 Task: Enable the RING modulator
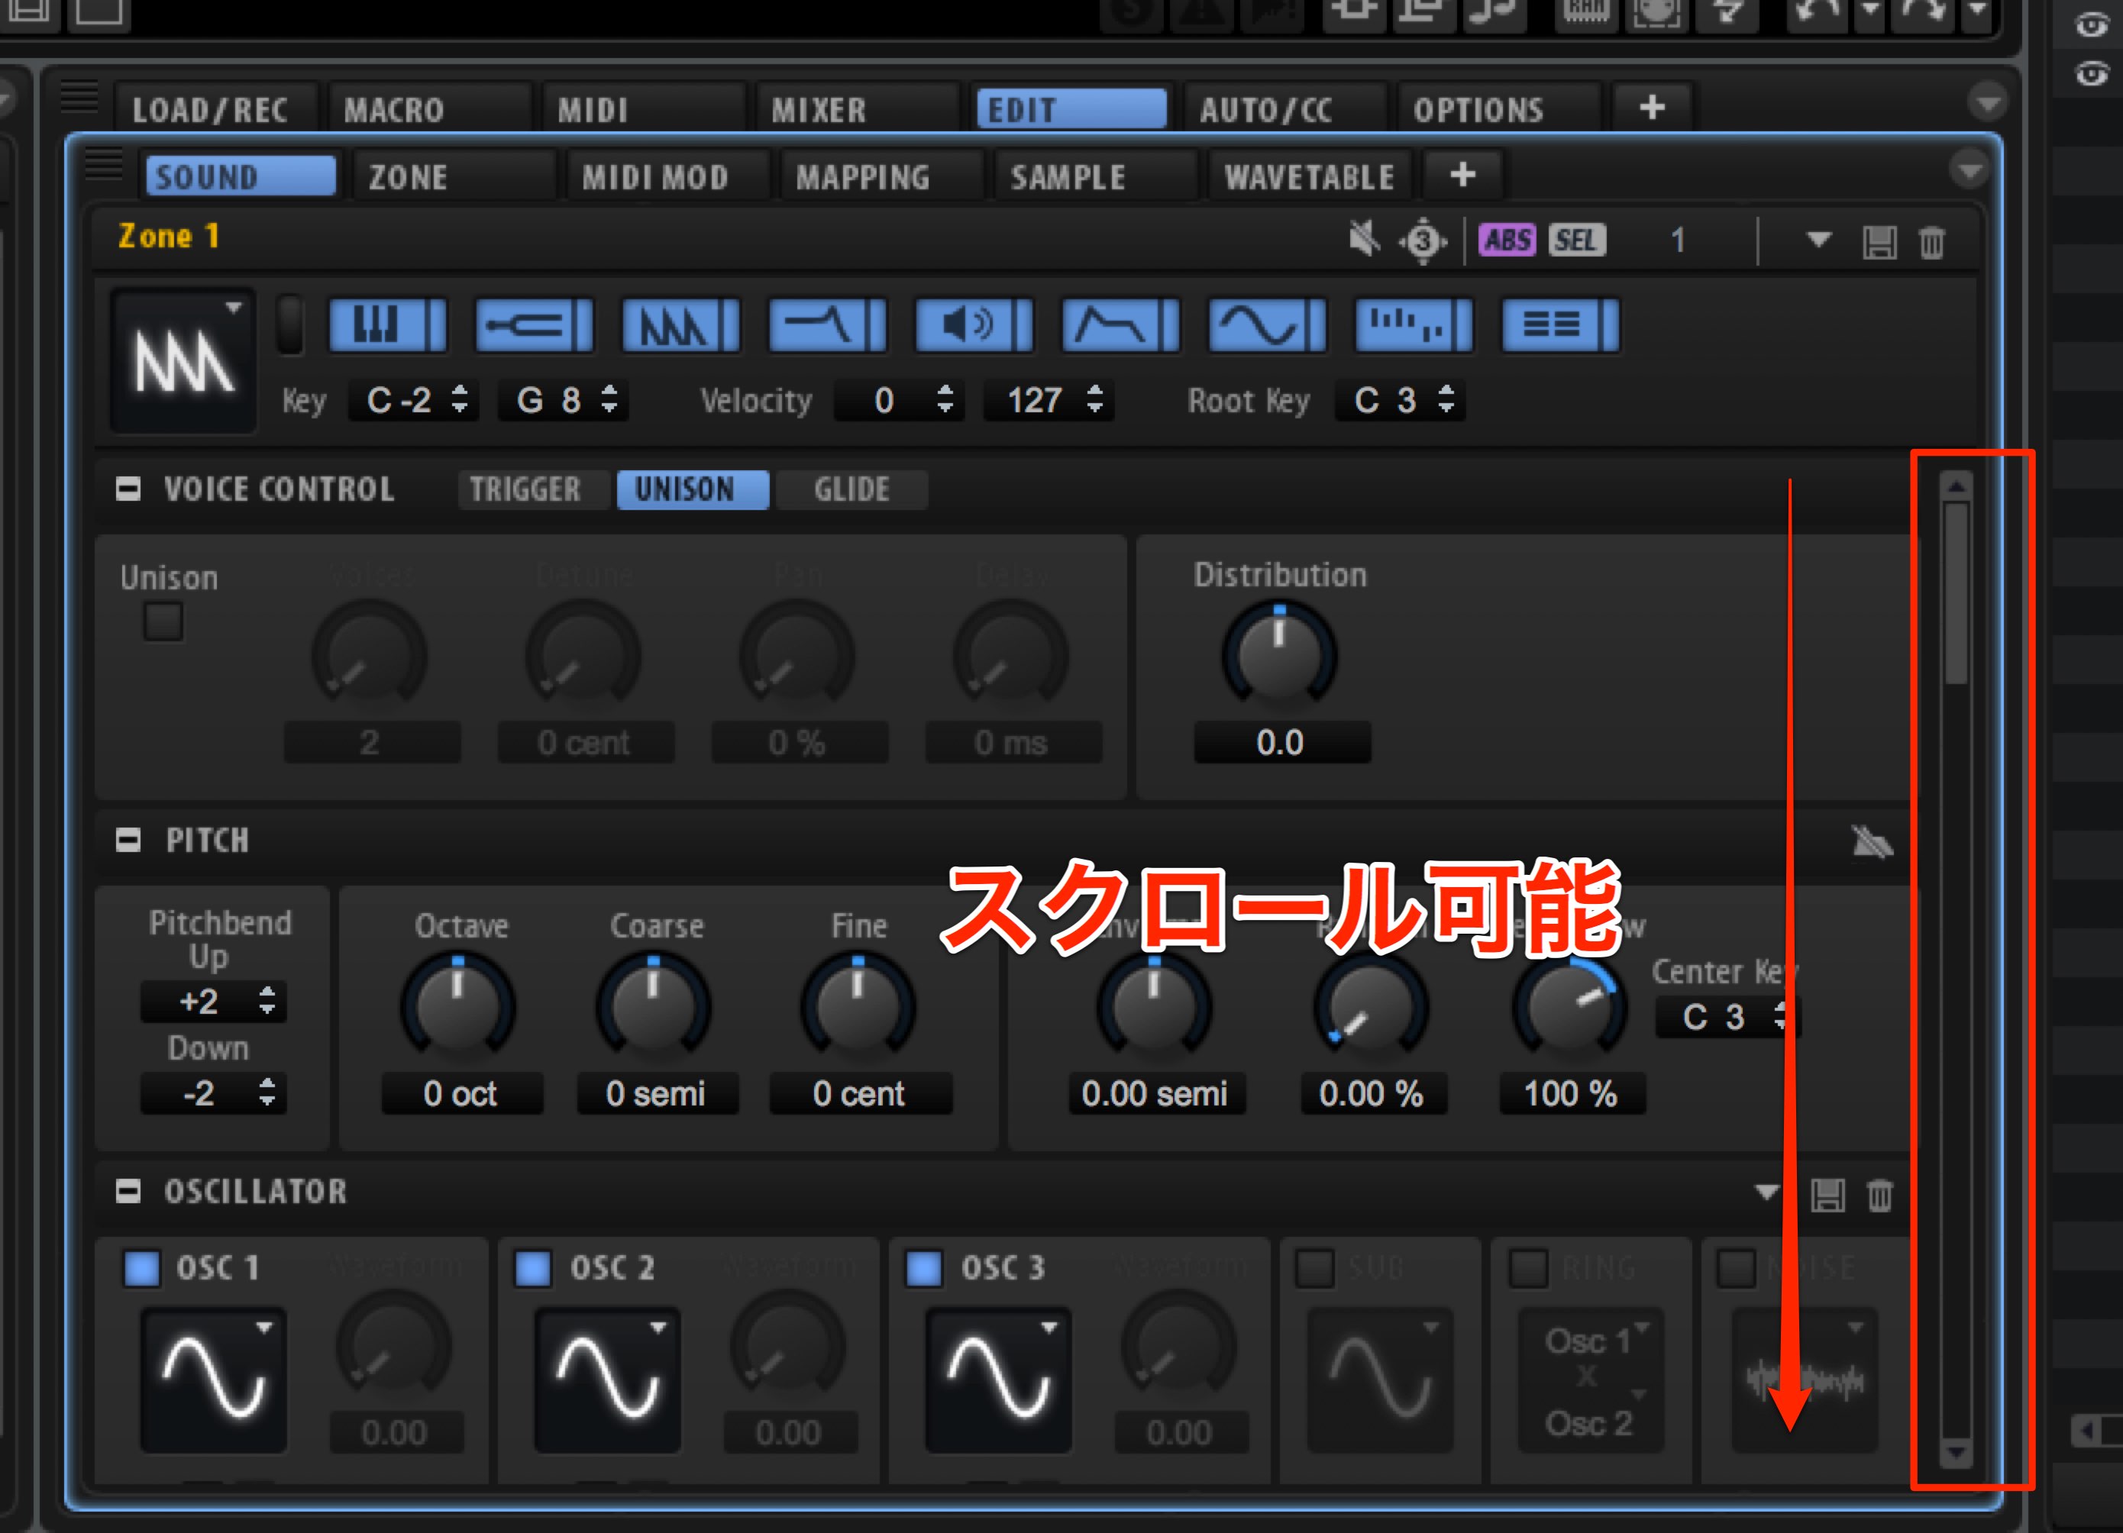coord(1529,1268)
